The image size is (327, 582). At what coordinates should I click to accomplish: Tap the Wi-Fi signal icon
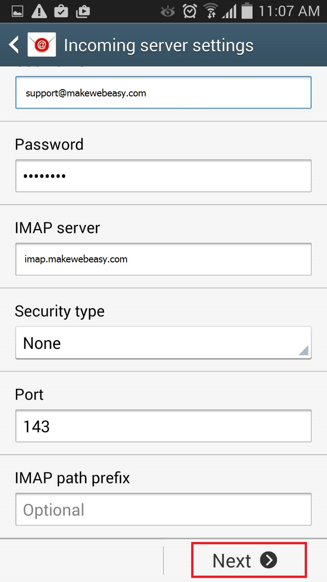point(210,11)
